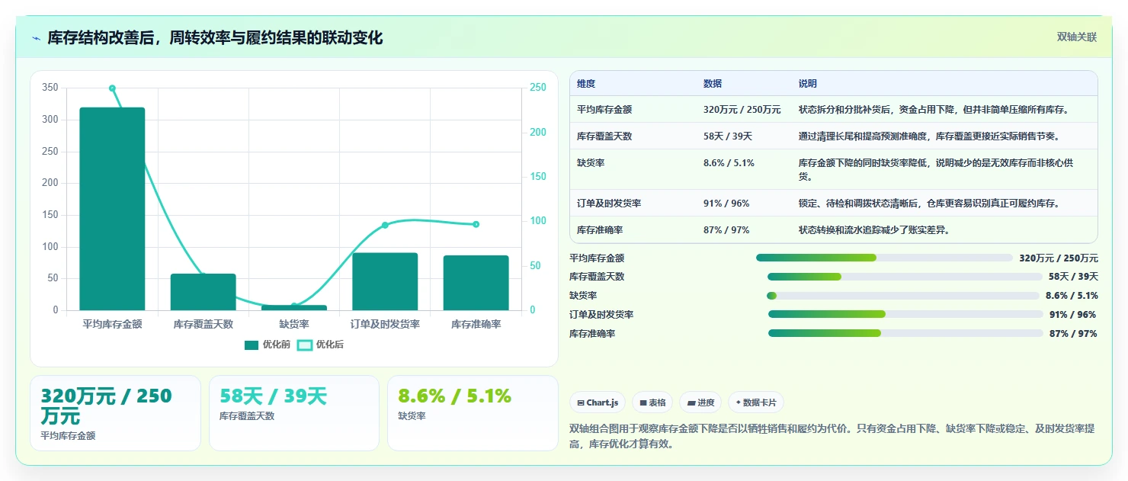Click the 91% / 96% value beside its progress bar
The image size is (1128, 481).
(1073, 314)
